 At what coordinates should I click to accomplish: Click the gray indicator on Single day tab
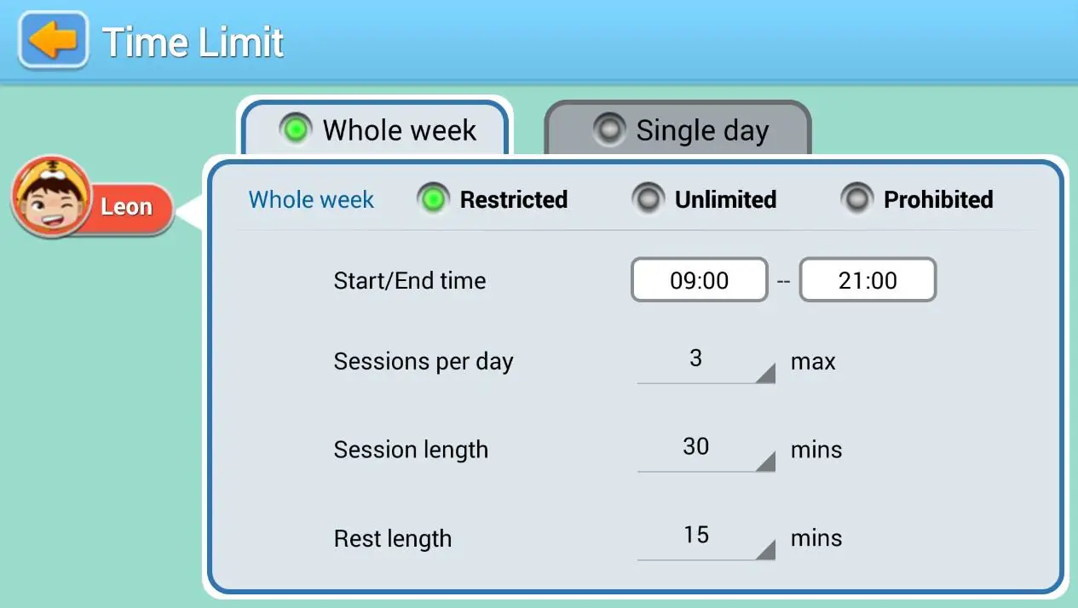[608, 129]
